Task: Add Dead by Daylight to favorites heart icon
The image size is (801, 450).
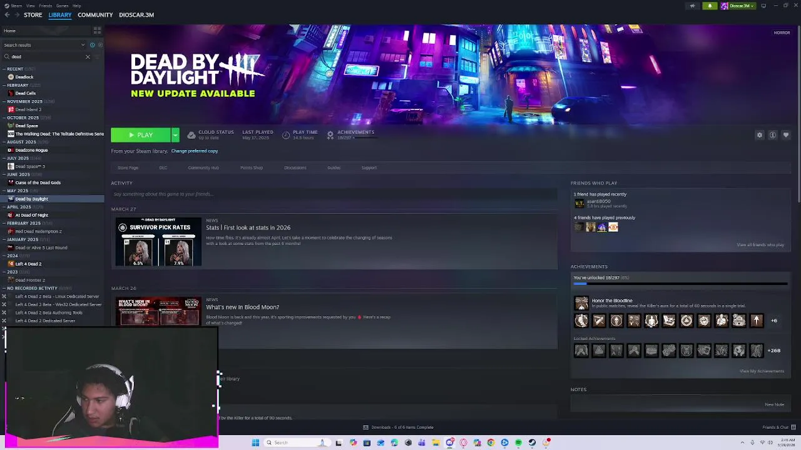Action: [786, 135]
